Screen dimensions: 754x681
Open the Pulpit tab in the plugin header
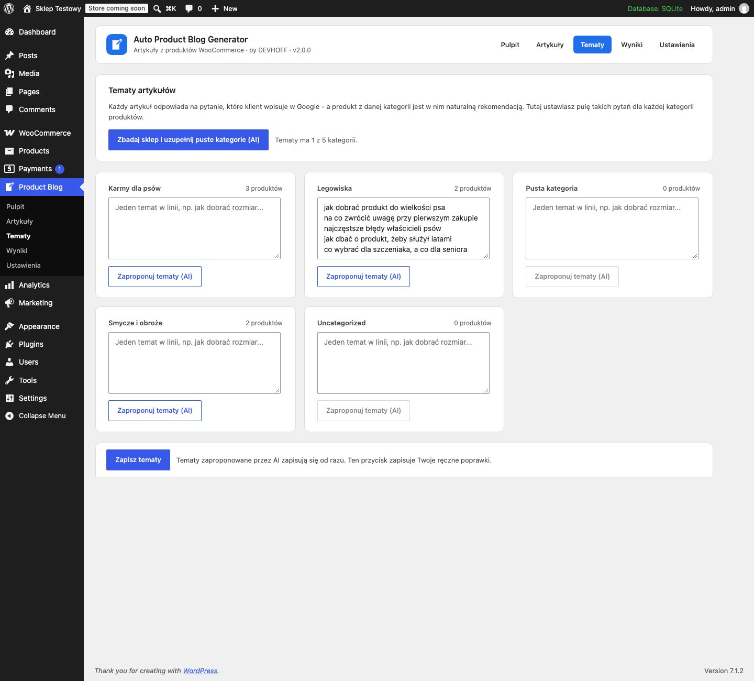510,45
